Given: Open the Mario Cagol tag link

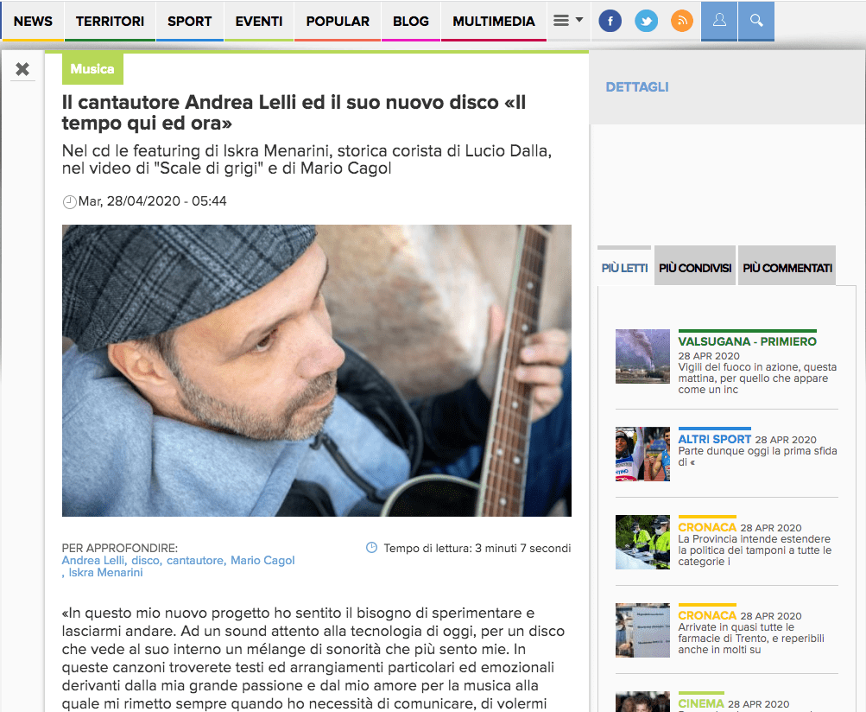Looking at the screenshot, I should tap(262, 561).
